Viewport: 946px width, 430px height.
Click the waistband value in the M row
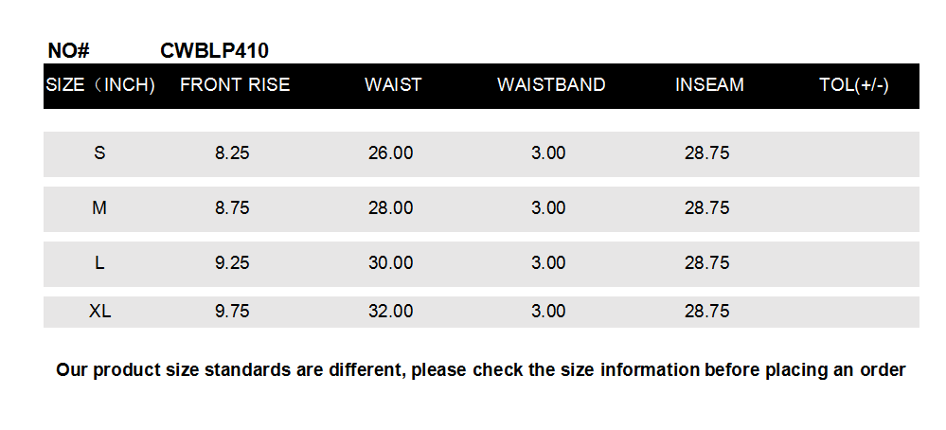(548, 208)
